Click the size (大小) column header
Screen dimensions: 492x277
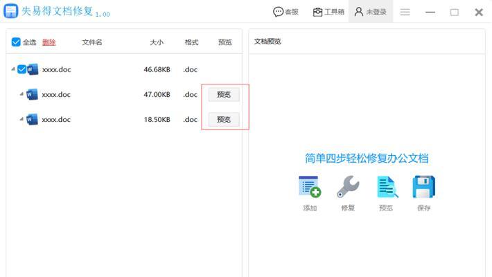click(157, 42)
